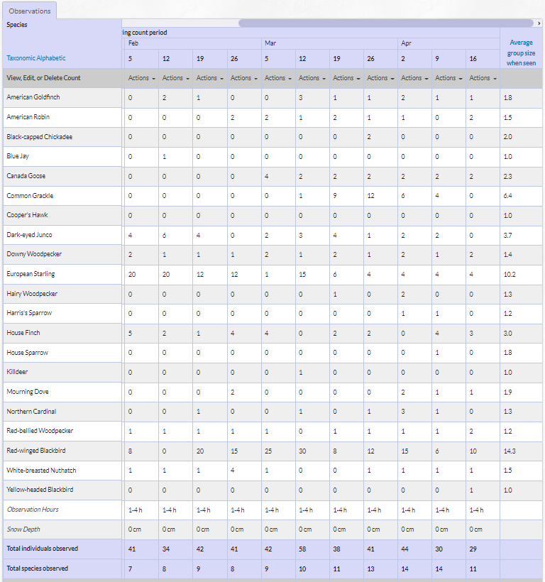Select the Hairy Woodpecker row label

click(x=32, y=294)
